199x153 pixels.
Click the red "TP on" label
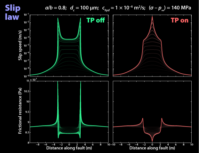[x=178, y=20]
